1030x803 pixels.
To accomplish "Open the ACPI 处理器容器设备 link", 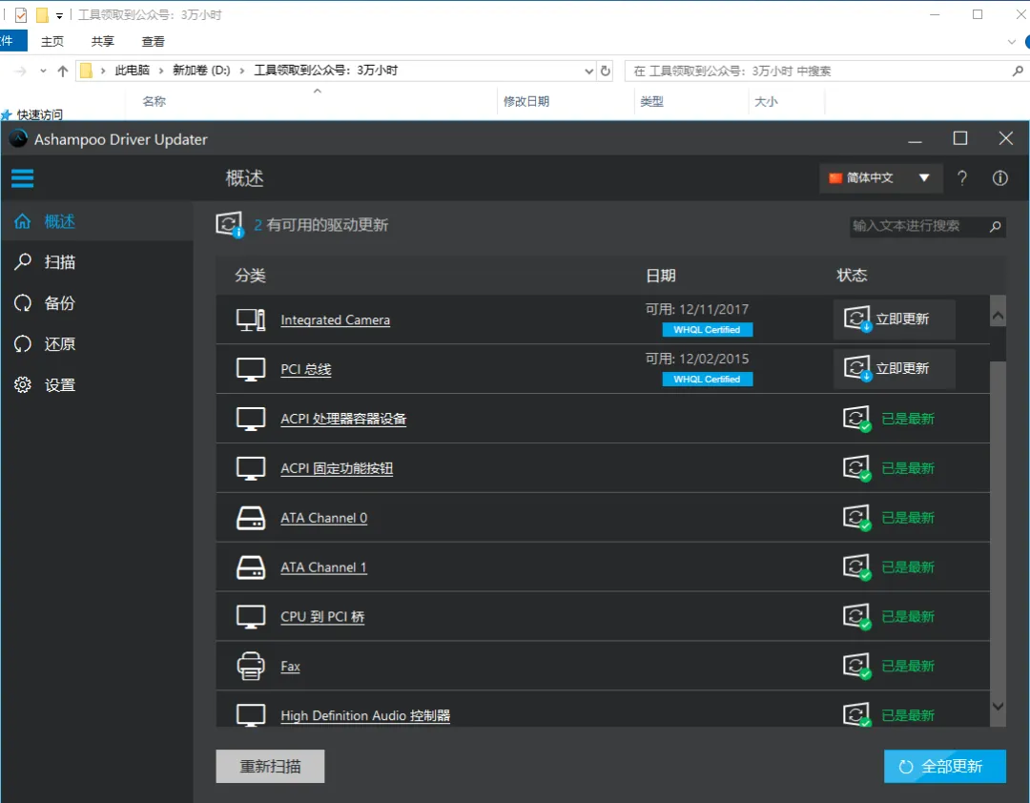I will pyautogui.click(x=343, y=419).
